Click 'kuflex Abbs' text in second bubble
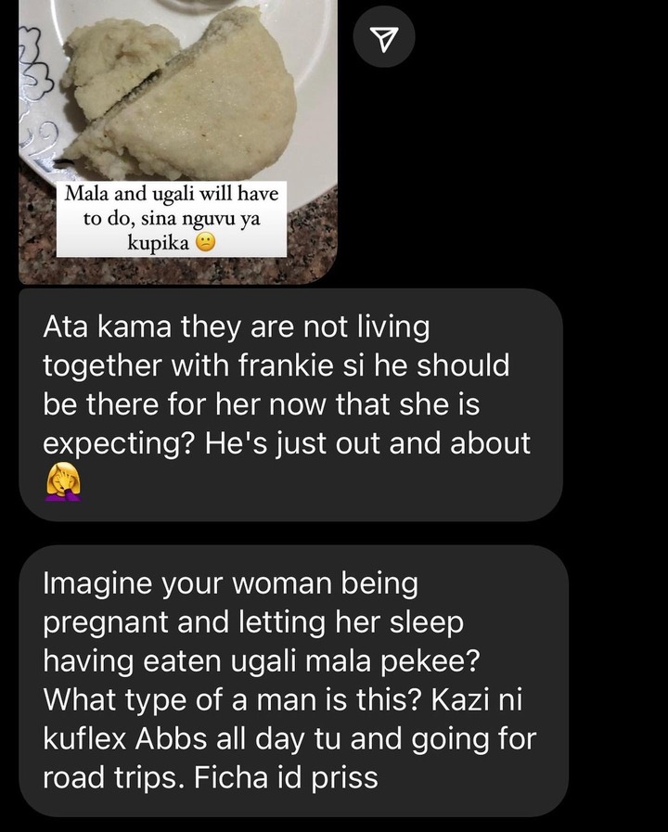Viewport: 668px width, 832px height. tap(124, 739)
